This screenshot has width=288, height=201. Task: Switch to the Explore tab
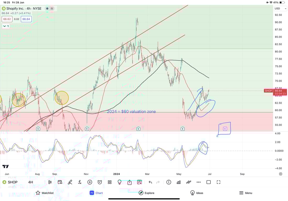point(146,193)
